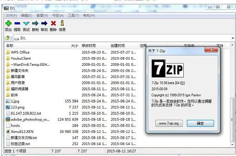Open the 文件(F) menu

pyautogui.click(x=11, y=15)
